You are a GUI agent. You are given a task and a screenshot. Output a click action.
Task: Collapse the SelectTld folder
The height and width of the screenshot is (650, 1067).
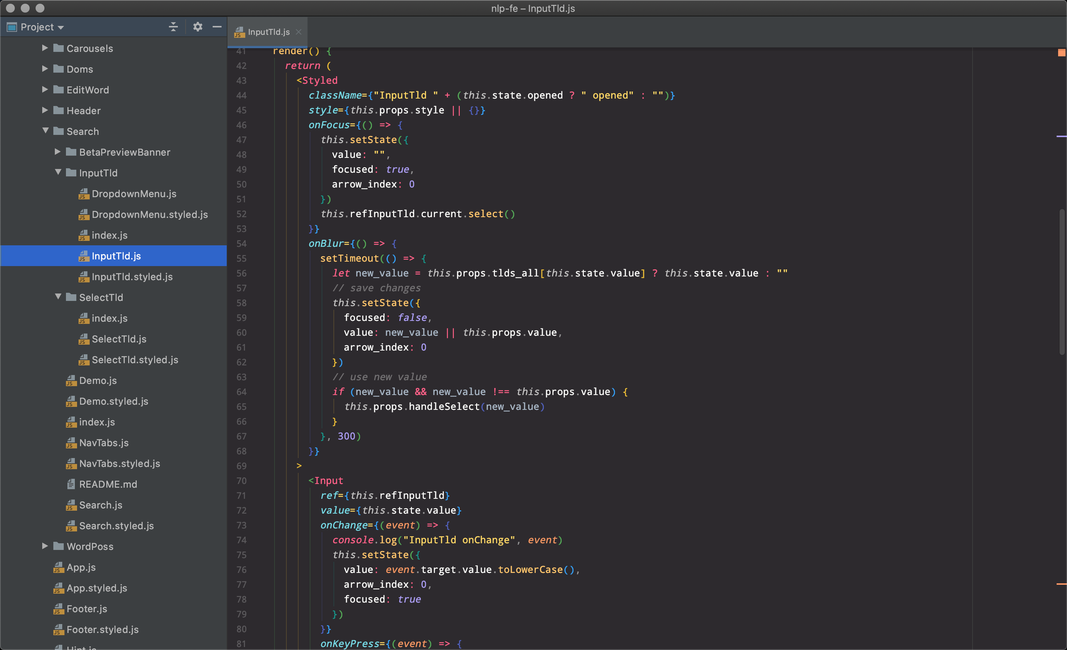coord(58,297)
